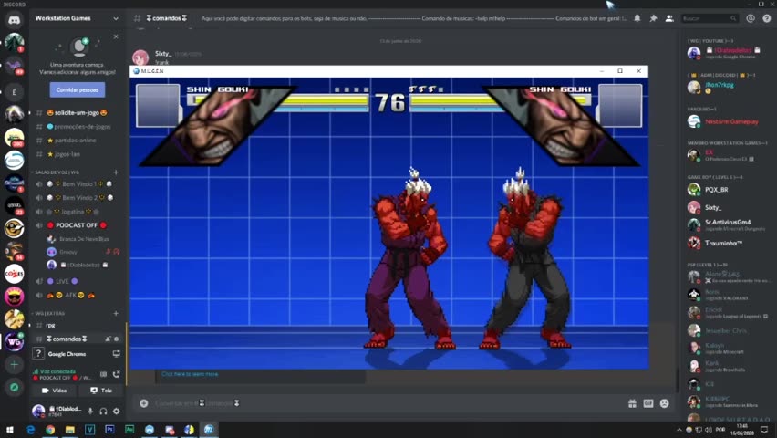Open user settings gear icon
Image resolution: width=777 pixels, height=438 pixels.
(116, 412)
